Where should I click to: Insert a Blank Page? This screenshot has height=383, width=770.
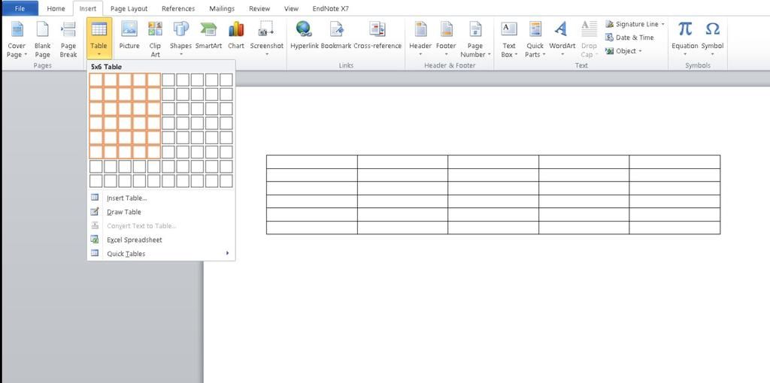(x=43, y=41)
